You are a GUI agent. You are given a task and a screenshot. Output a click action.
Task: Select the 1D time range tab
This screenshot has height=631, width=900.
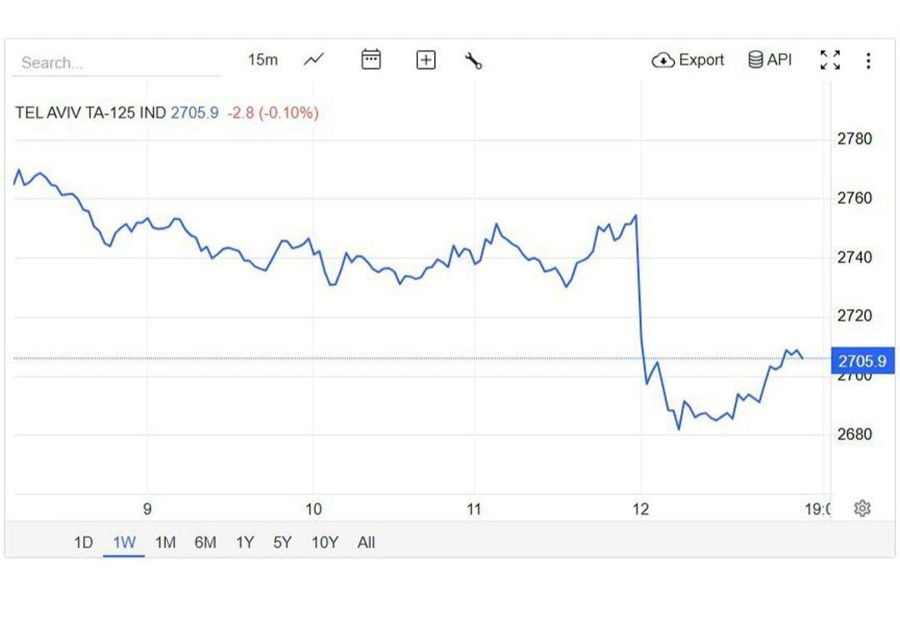[x=83, y=543]
